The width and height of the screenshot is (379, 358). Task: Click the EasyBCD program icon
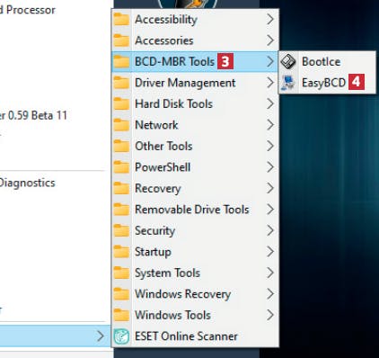(288, 83)
